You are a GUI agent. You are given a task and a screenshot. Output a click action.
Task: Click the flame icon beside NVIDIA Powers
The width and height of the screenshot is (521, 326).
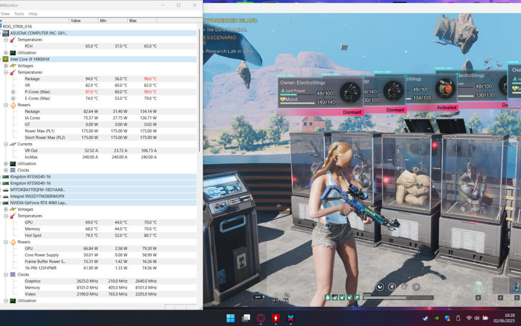coord(13,242)
